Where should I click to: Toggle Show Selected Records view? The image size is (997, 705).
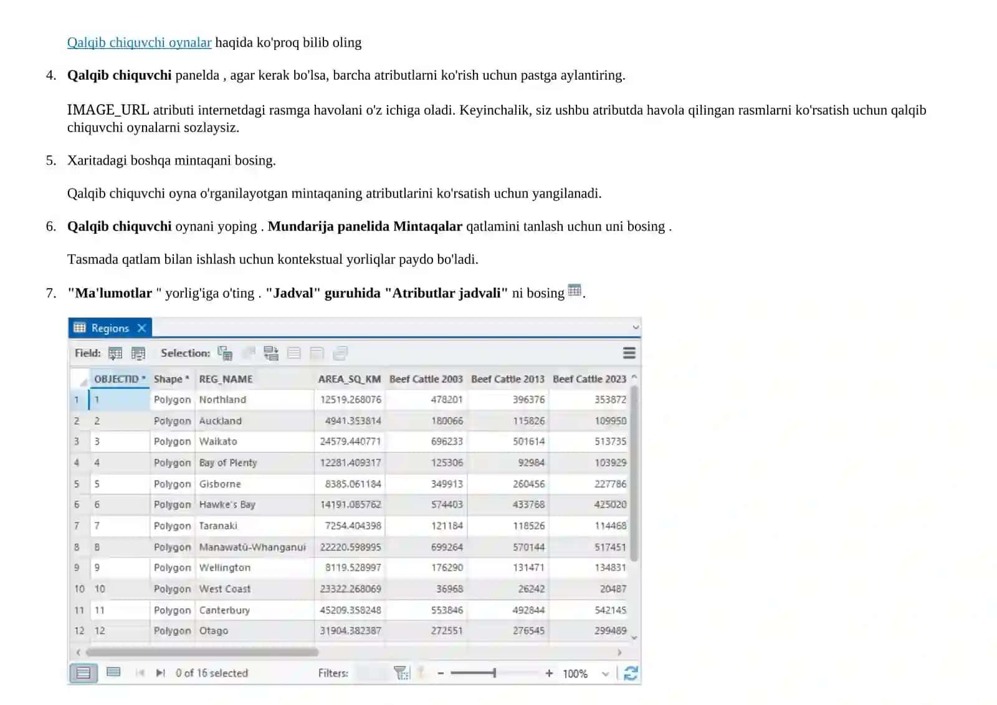coord(113,672)
